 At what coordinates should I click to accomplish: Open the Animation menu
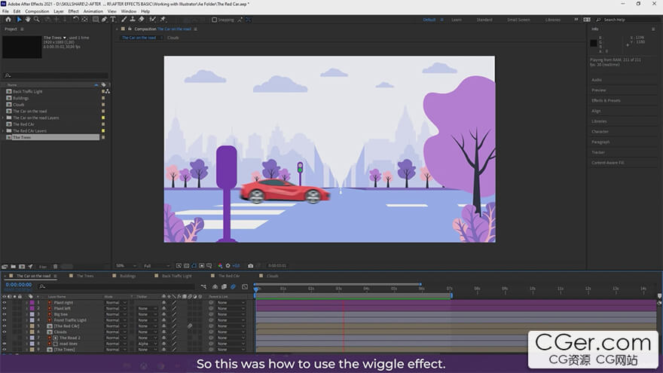[93, 11]
